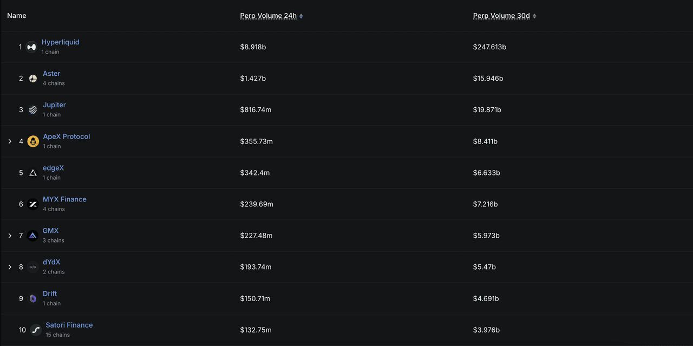
Task: Click the Jupiter protocol logo icon
Action: coord(33,110)
